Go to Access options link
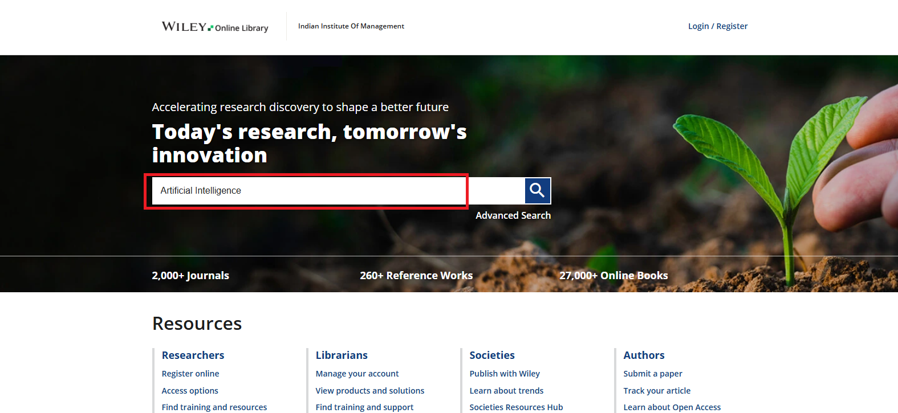898x413 pixels. coord(190,391)
